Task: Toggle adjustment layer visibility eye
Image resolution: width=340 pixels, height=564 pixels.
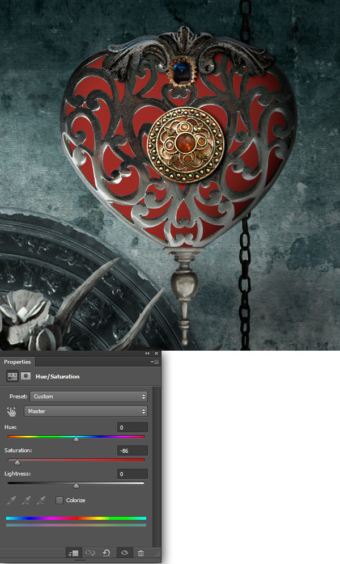Action: click(124, 553)
